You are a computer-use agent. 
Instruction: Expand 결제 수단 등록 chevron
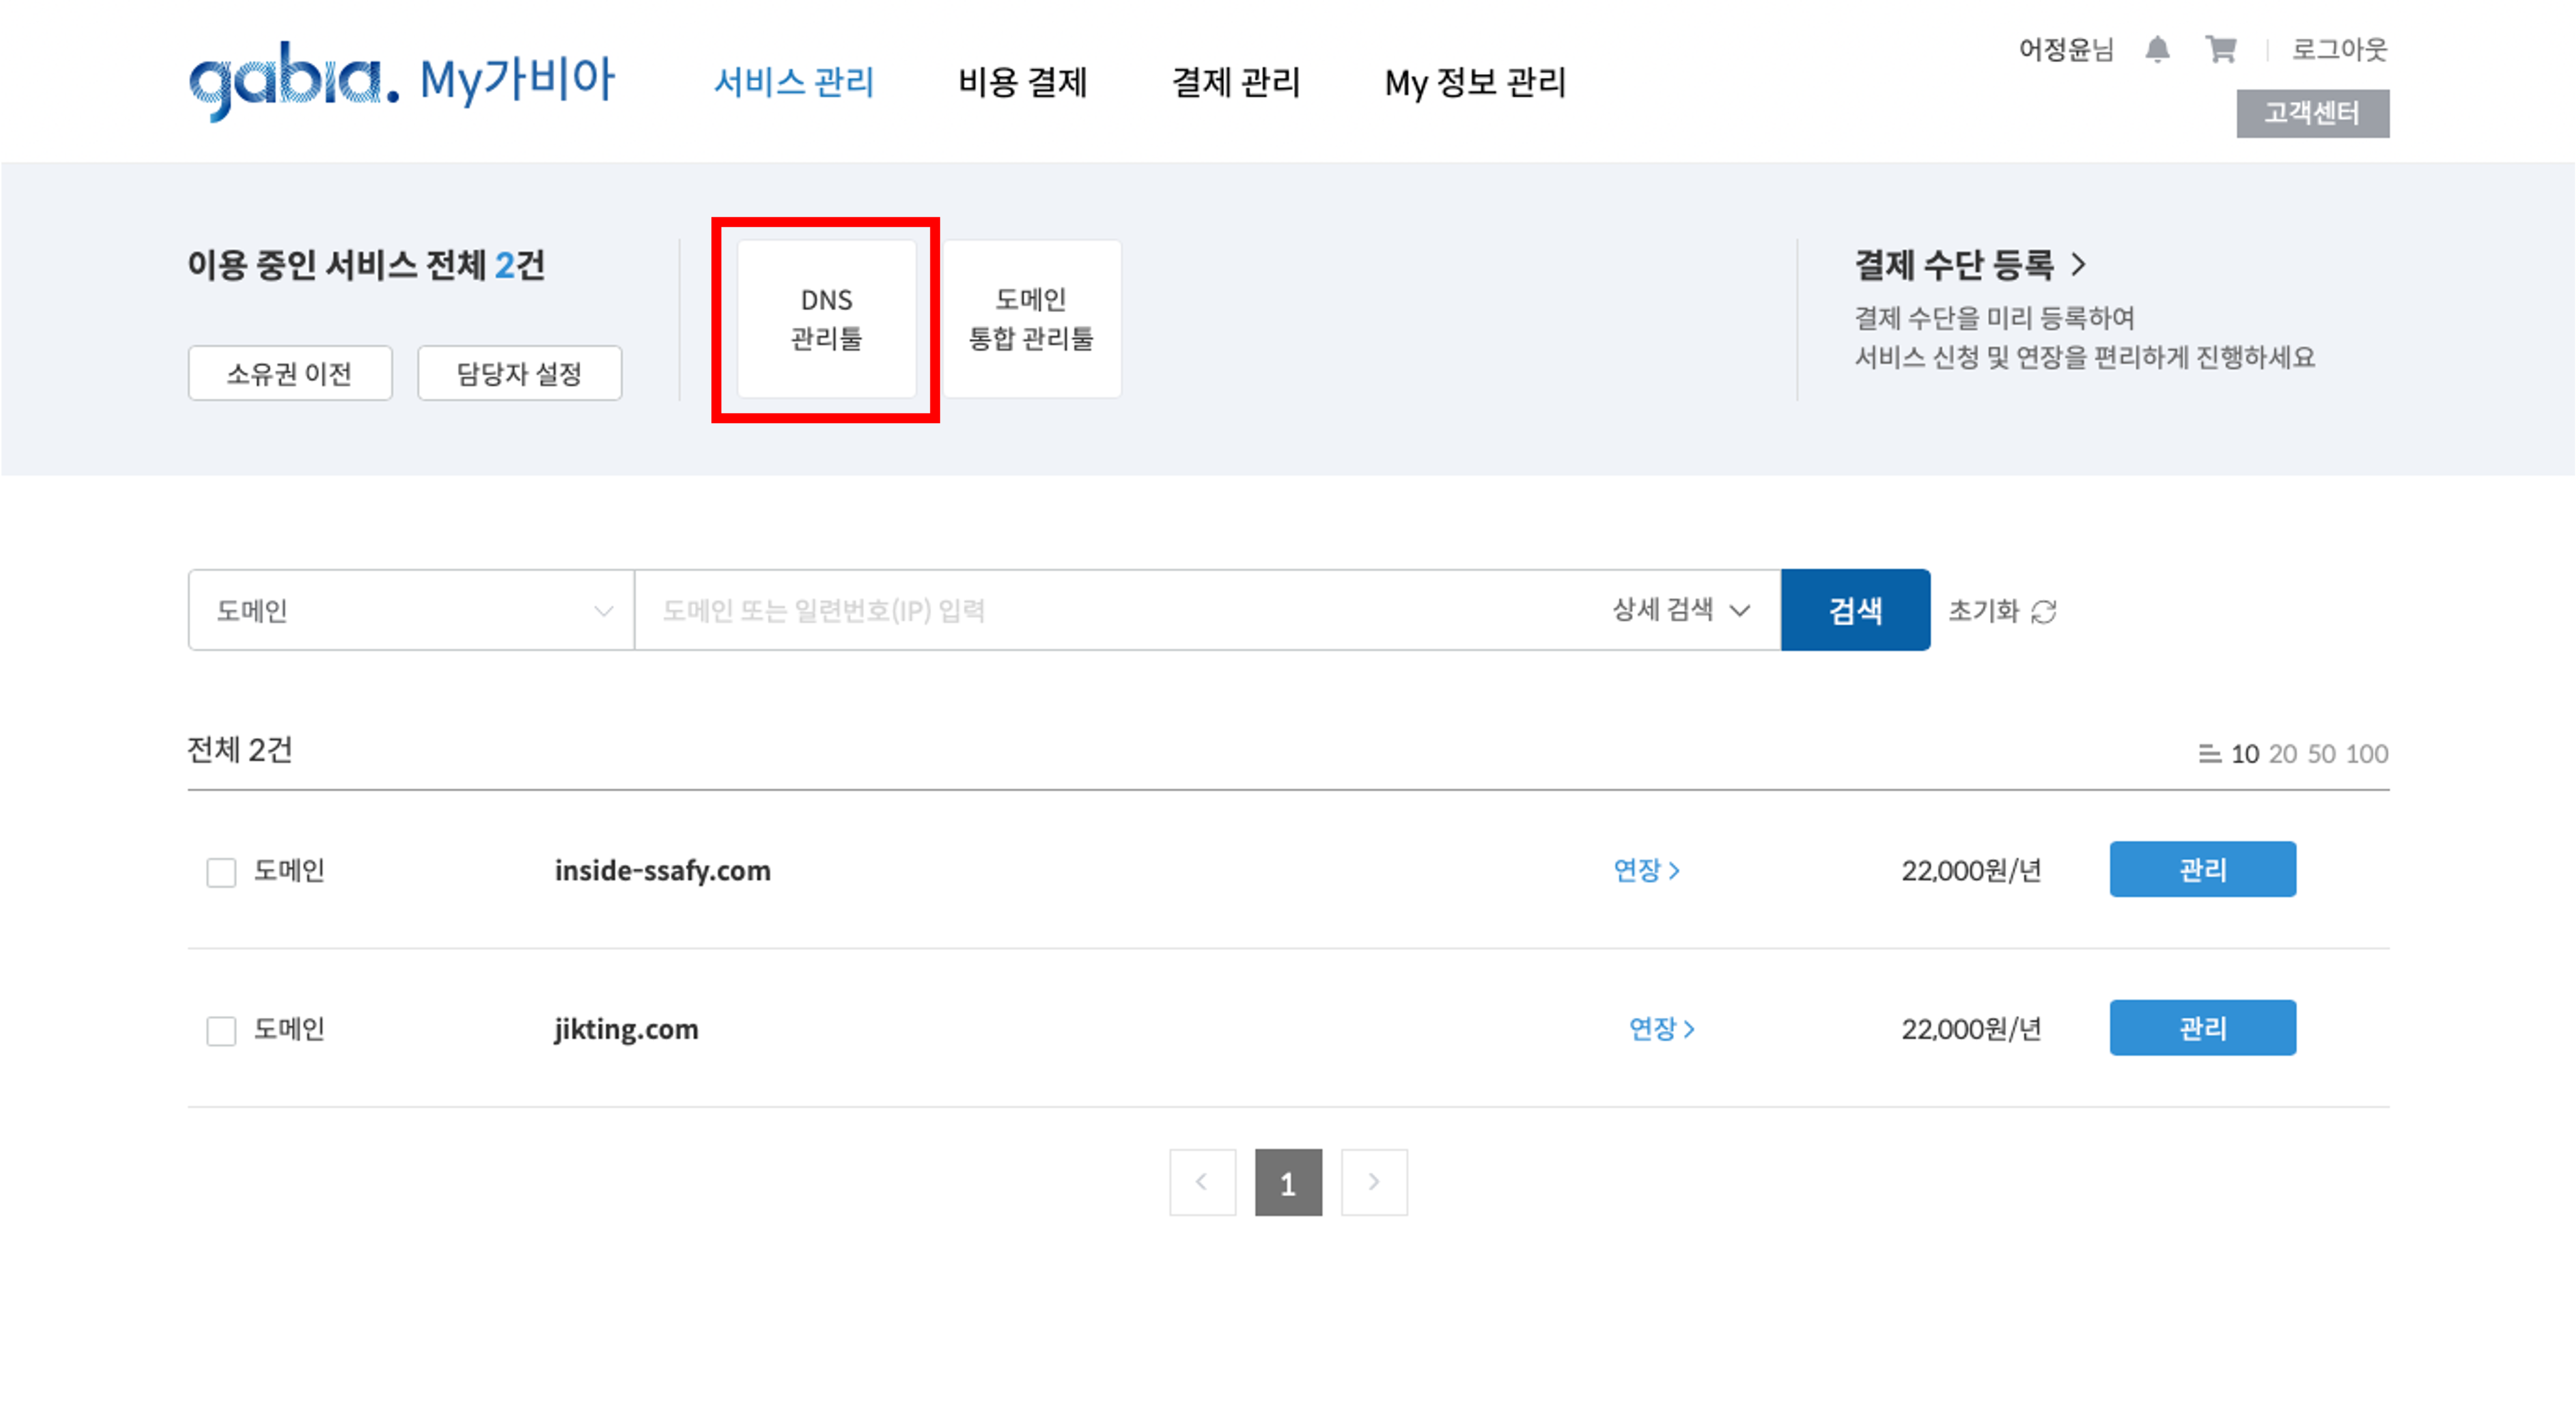pyautogui.click(x=2079, y=265)
